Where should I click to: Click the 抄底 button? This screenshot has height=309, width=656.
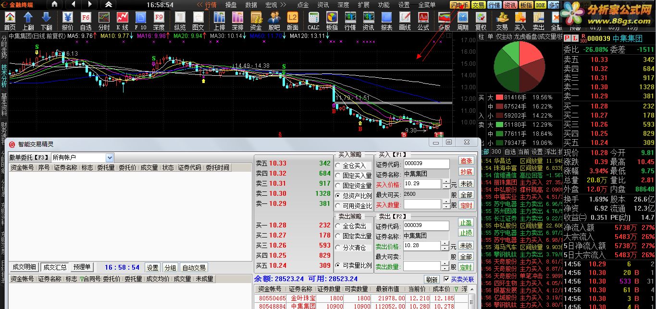[x=466, y=172]
